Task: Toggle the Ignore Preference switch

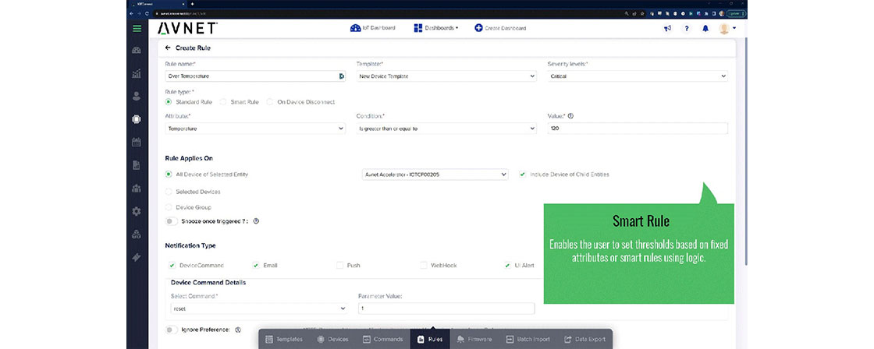Action: [x=172, y=330]
